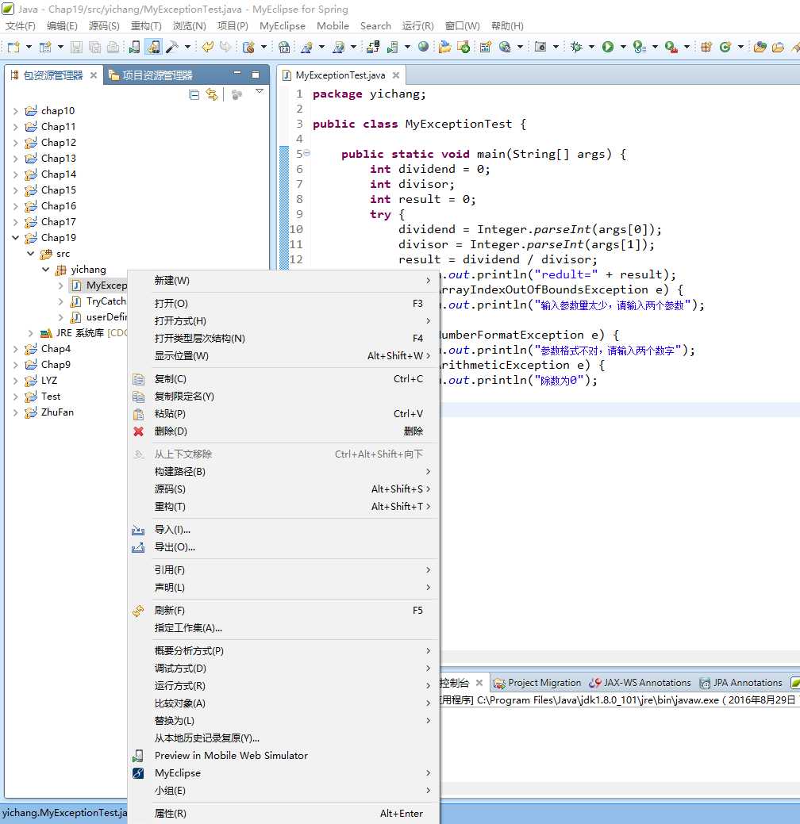The image size is (800, 824).
Task: Open the Debug dropdown arrow
Action: (x=591, y=48)
